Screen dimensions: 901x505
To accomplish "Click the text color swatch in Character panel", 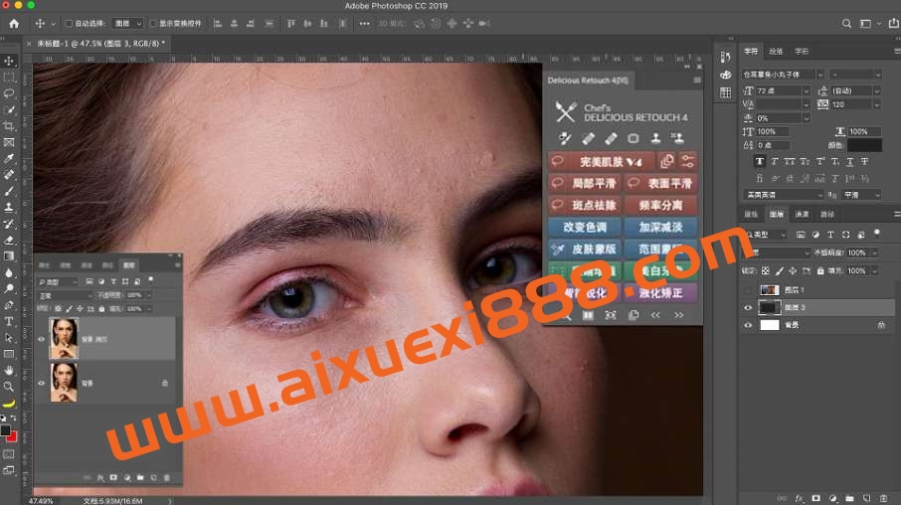I will 864,145.
